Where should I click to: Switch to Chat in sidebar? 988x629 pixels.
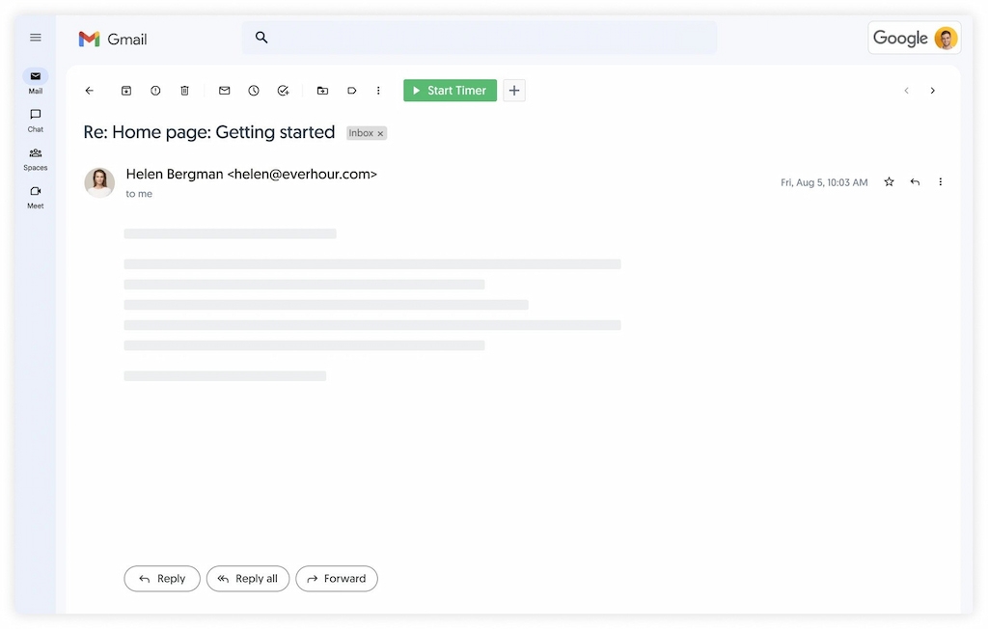pos(36,121)
